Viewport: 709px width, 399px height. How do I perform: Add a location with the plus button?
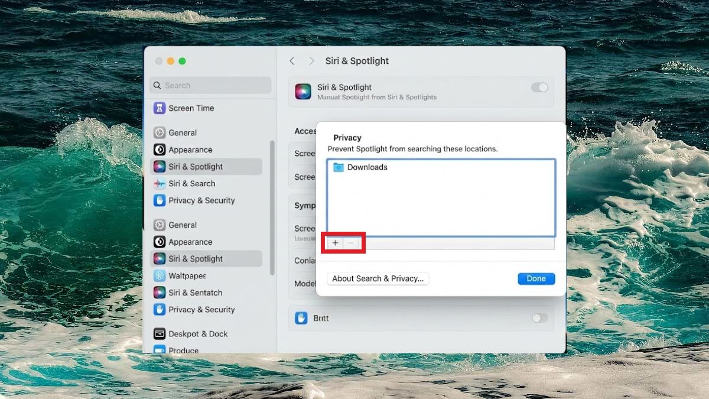pyautogui.click(x=336, y=243)
